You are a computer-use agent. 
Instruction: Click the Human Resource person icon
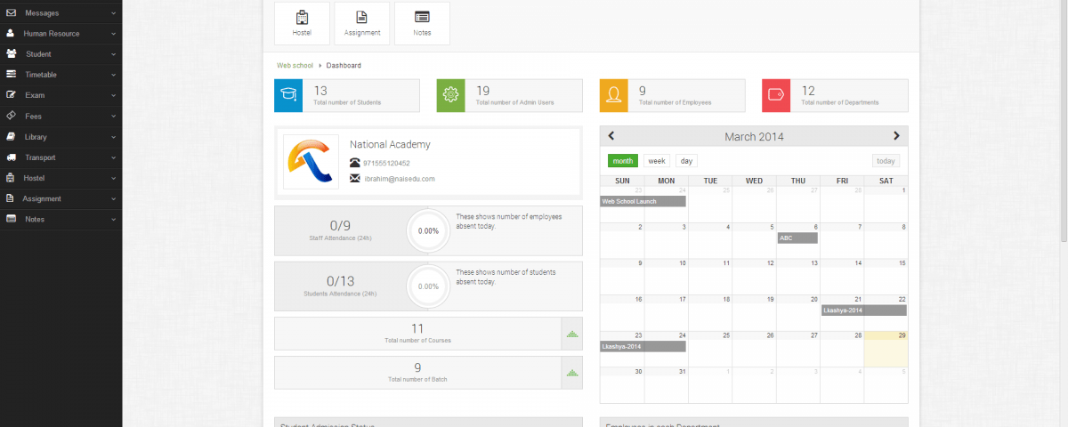coord(10,34)
